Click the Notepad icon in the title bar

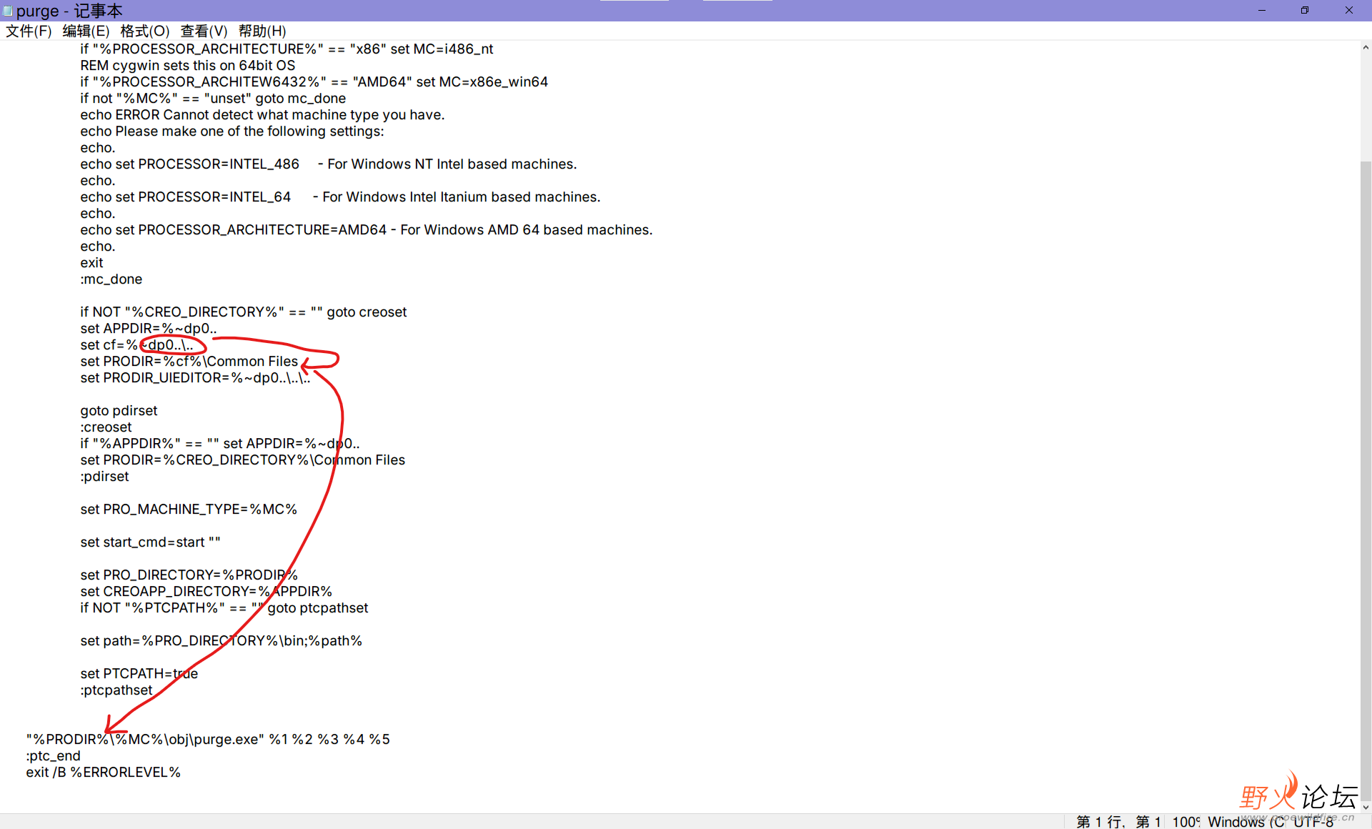[8, 11]
